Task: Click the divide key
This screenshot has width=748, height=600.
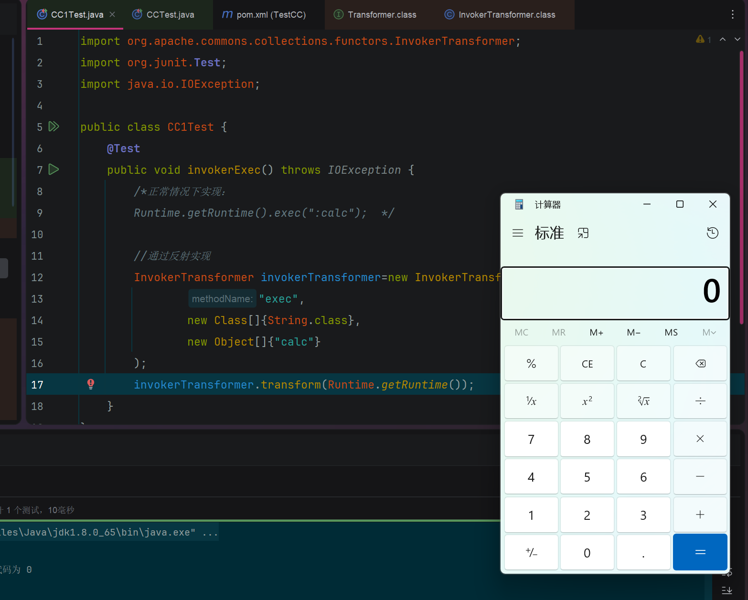Action: tap(700, 401)
